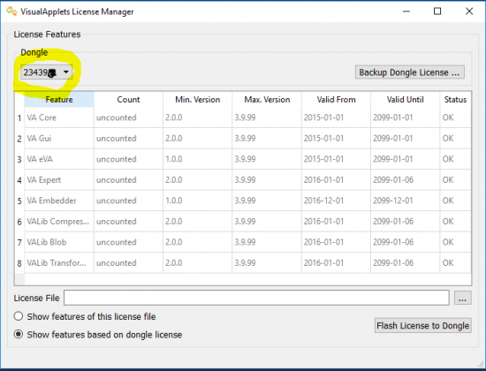Click the Status column header
Viewport: 486px width, 371px height.
coord(455,100)
